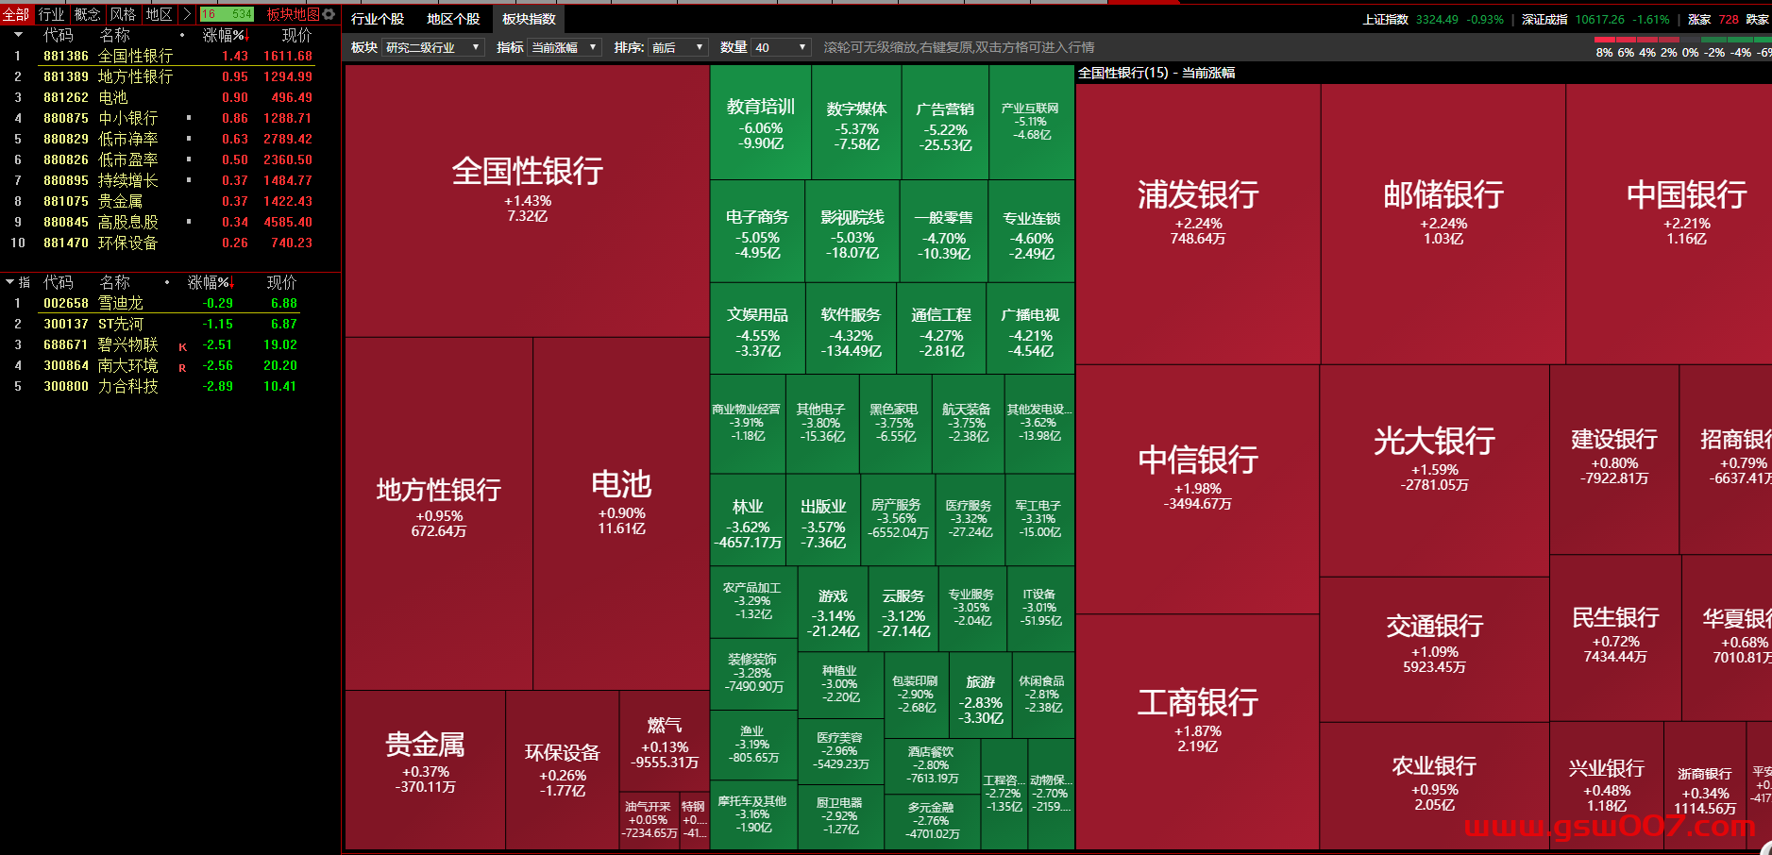Select stock row 002658 雪迪龙
1772x855 pixels.
click(x=170, y=303)
